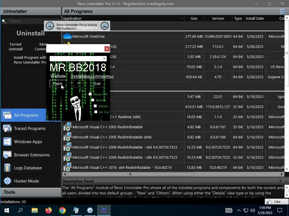Enable the On Top checkbox in patcher

96,112
